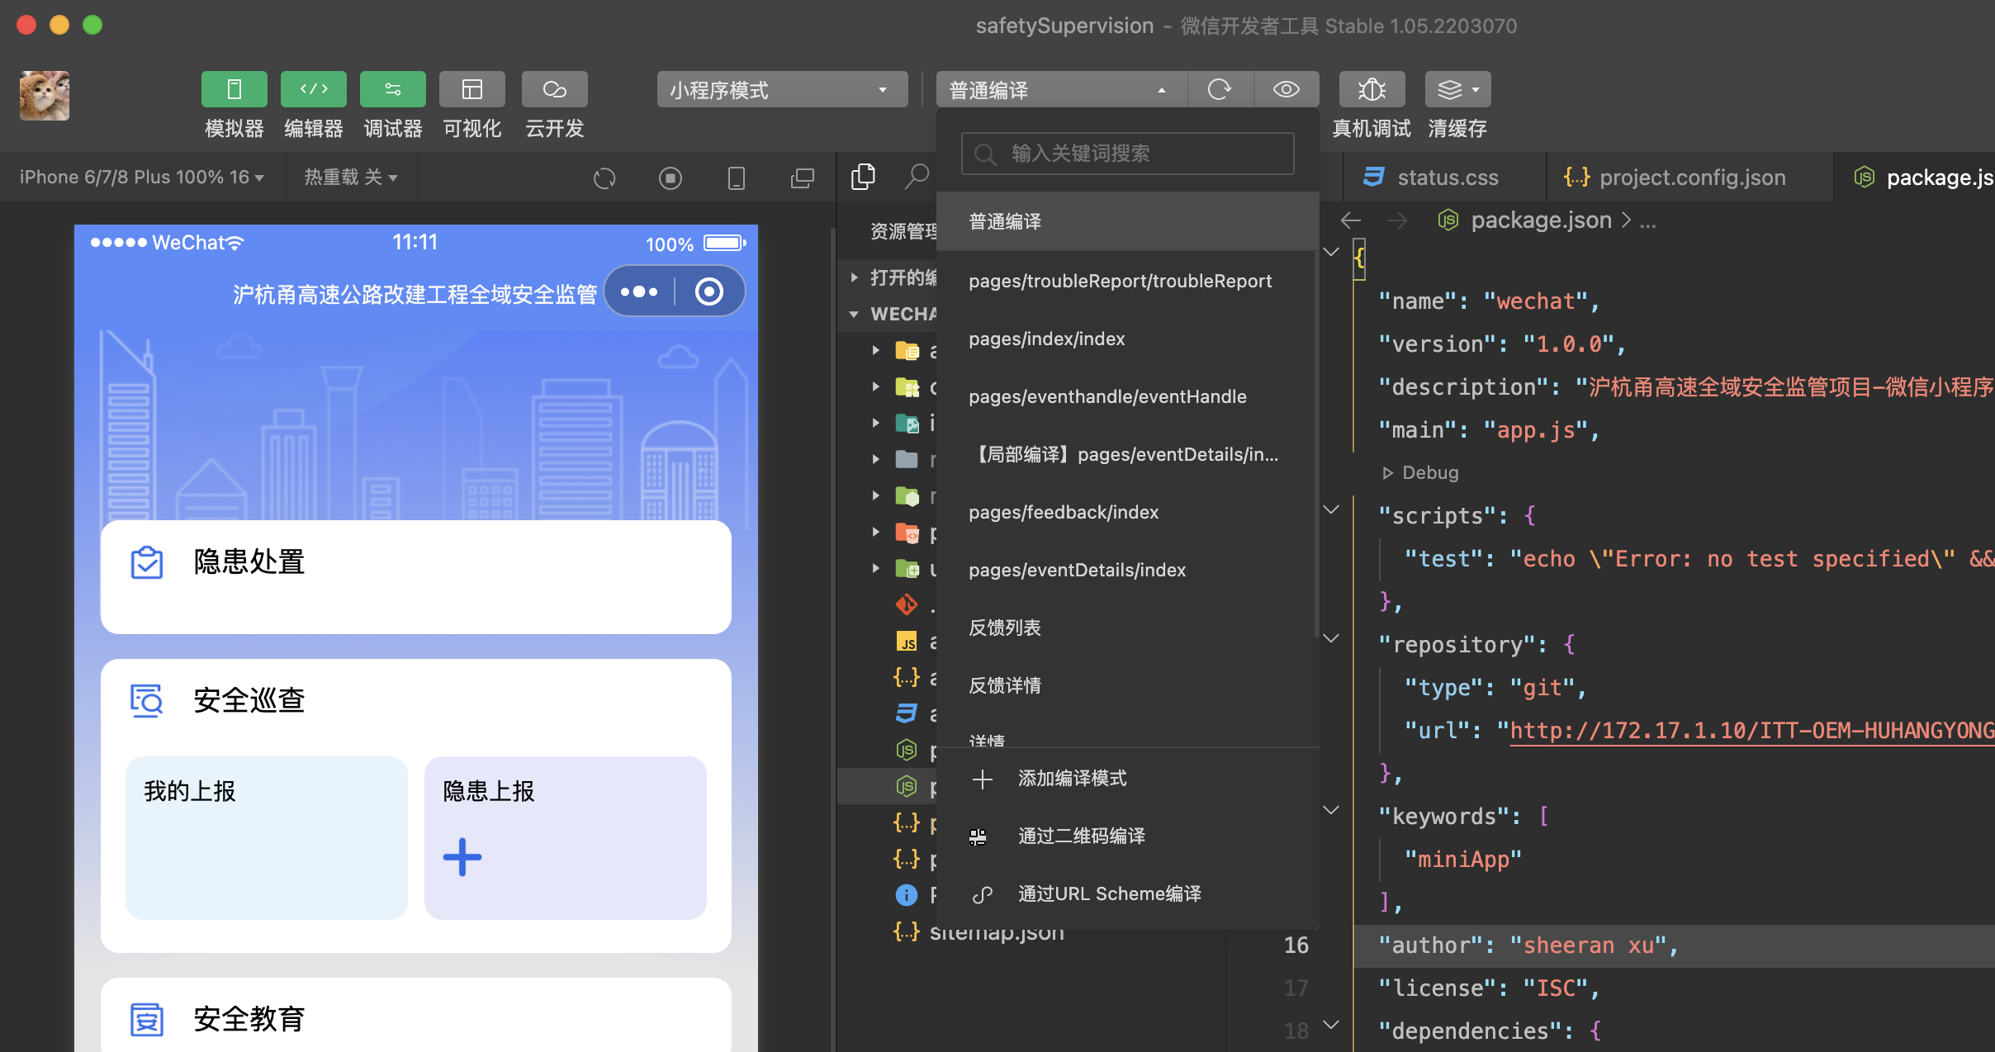This screenshot has height=1052, width=1995.
Task: Click the editor back navigation arrow
Action: pos(1351,220)
